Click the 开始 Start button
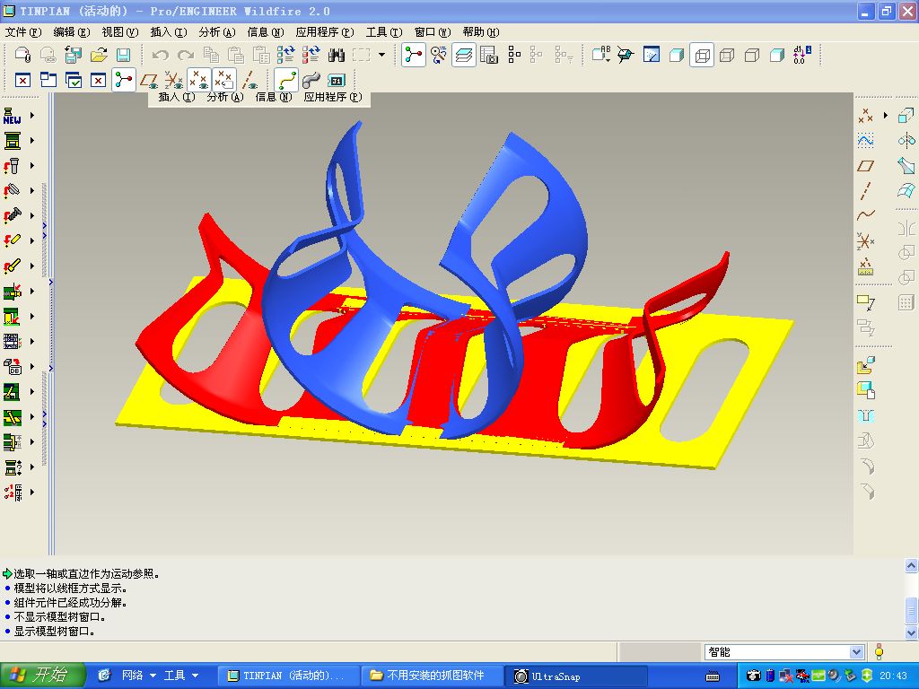919x689 pixels. point(42,676)
